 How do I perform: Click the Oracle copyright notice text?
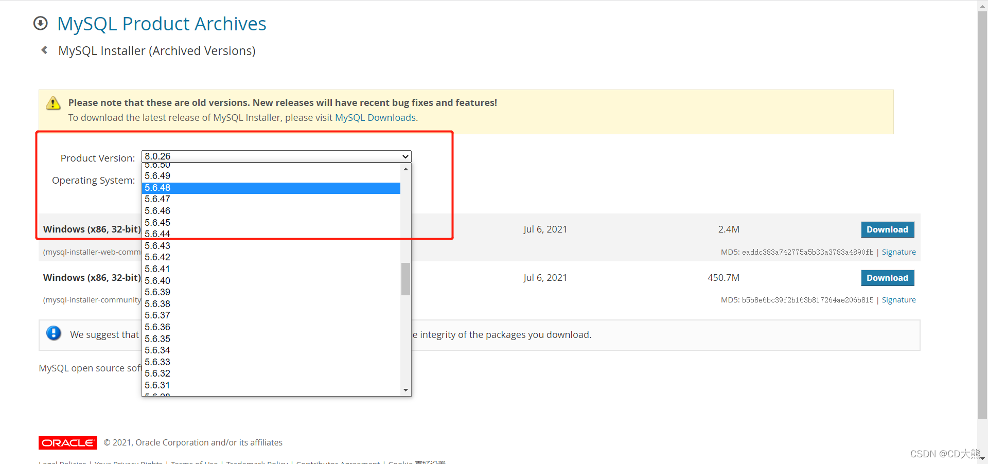point(193,443)
